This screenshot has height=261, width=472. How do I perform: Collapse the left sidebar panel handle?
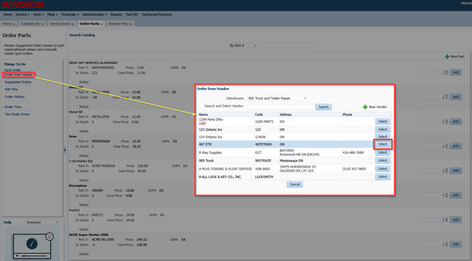click(64, 150)
